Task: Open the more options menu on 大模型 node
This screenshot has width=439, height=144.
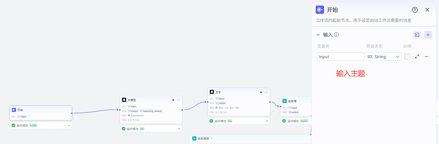Action: click(178, 100)
